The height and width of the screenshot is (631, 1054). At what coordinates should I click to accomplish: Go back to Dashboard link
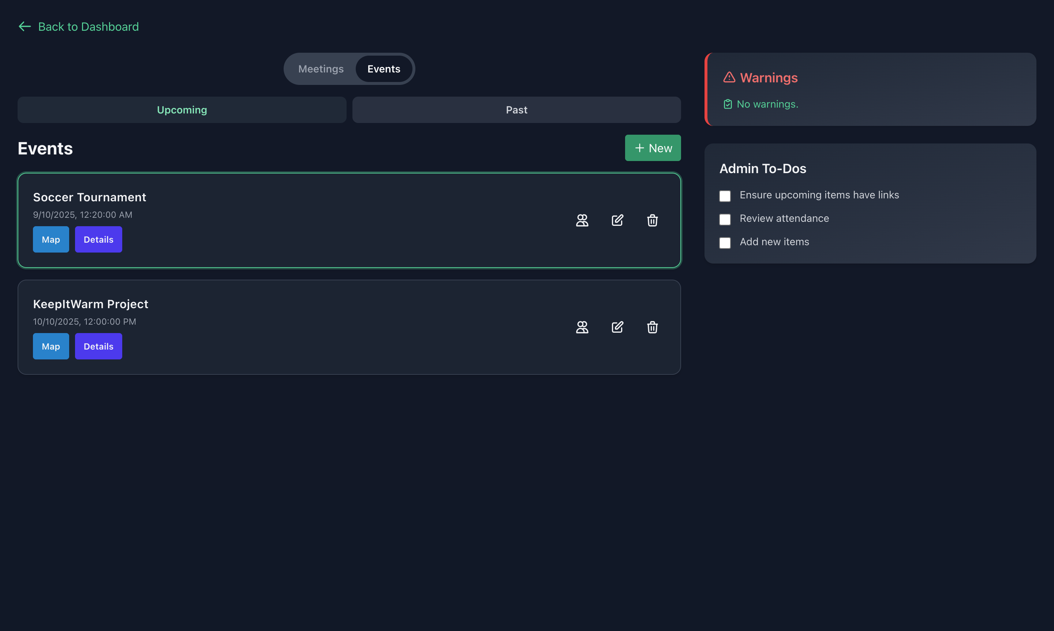point(88,27)
